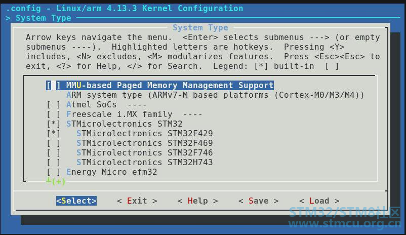Viewport: 406px width, 235px height.
Task: Toggle the STMicroelectronics STM32 checkbox
Action: [x=53, y=124]
